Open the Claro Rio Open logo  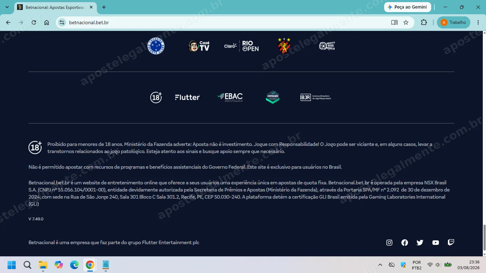(241, 46)
